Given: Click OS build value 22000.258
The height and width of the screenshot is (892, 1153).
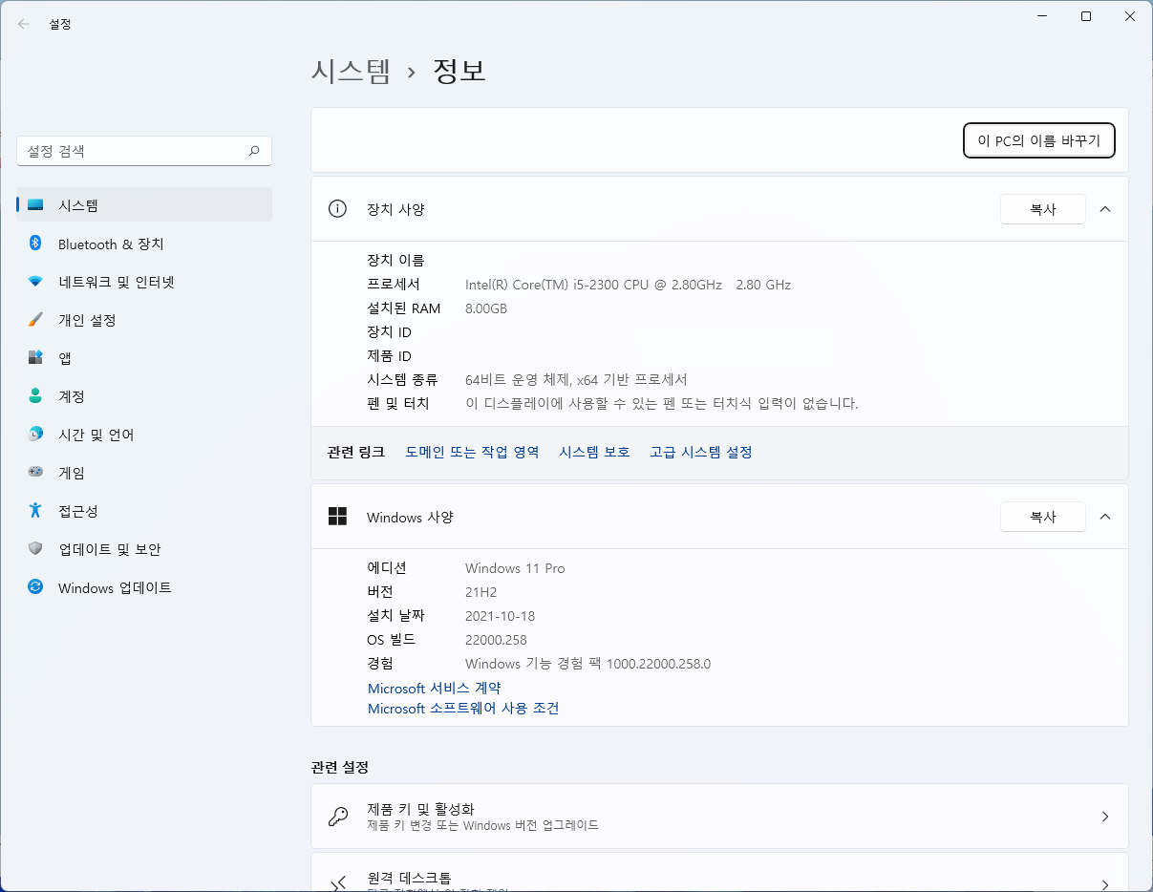Looking at the screenshot, I should coord(496,640).
